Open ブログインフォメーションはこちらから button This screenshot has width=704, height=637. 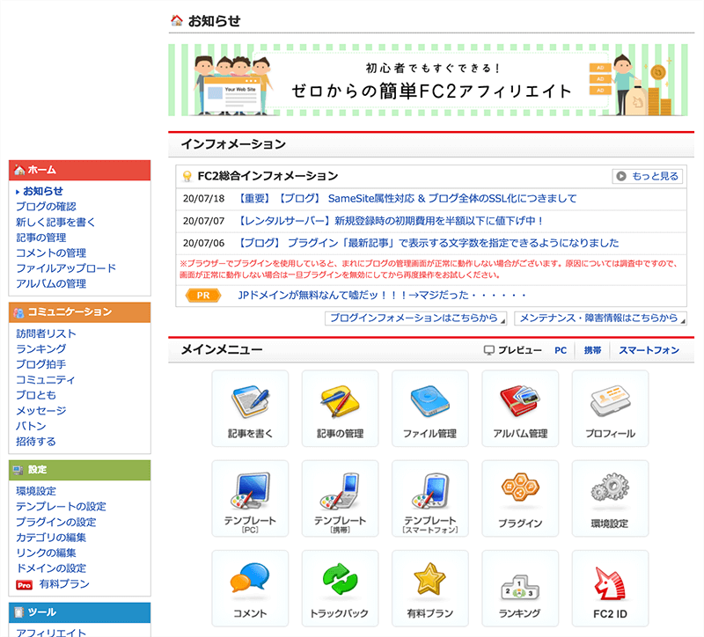[415, 318]
